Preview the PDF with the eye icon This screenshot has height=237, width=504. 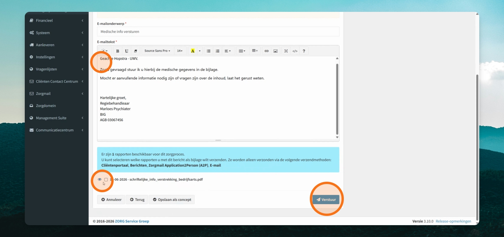pos(100,179)
